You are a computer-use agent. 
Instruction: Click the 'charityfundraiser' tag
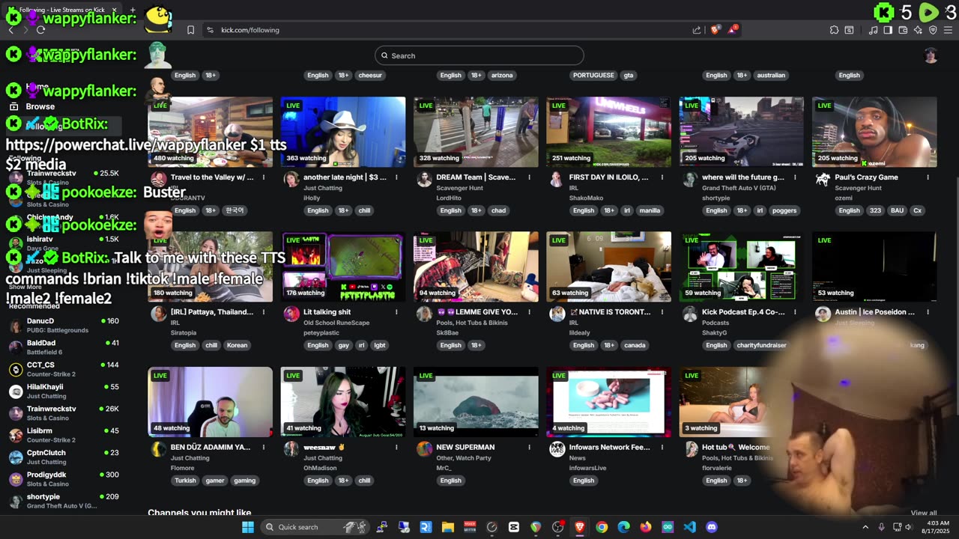(x=761, y=345)
